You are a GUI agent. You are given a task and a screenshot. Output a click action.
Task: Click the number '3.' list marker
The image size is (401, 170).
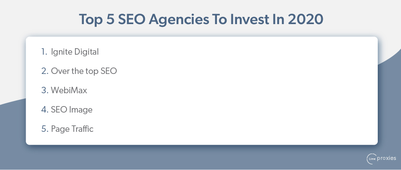click(x=45, y=90)
